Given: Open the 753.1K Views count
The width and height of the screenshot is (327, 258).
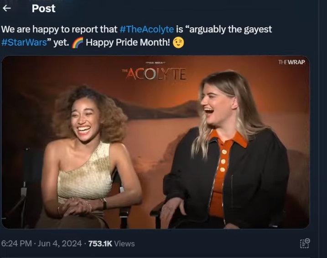Looking at the screenshot, I should 112,243.
